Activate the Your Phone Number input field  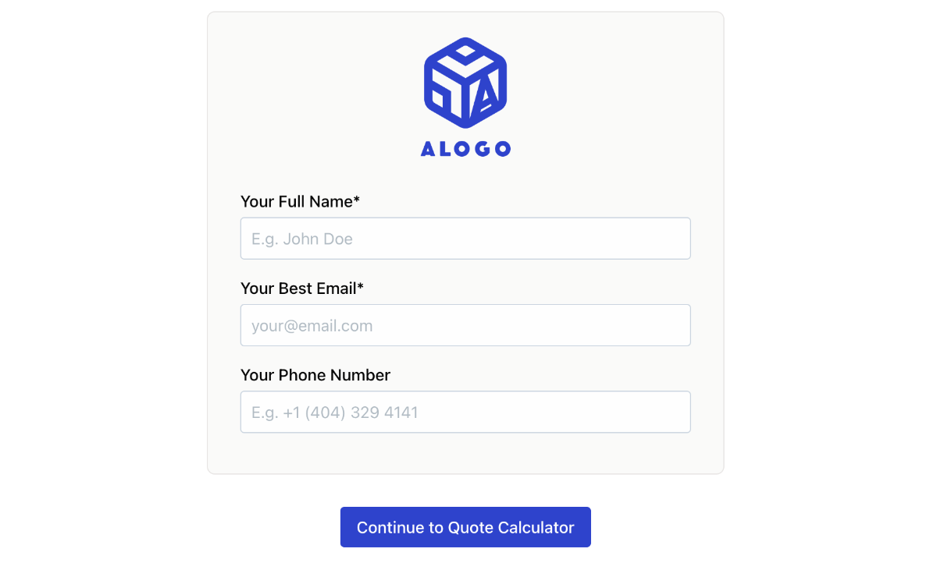coord(465,412)
